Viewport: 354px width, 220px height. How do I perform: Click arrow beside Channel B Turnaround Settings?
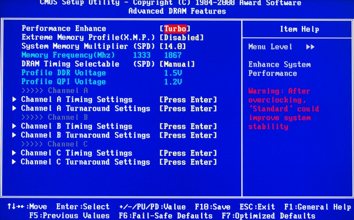coord(14,136)
